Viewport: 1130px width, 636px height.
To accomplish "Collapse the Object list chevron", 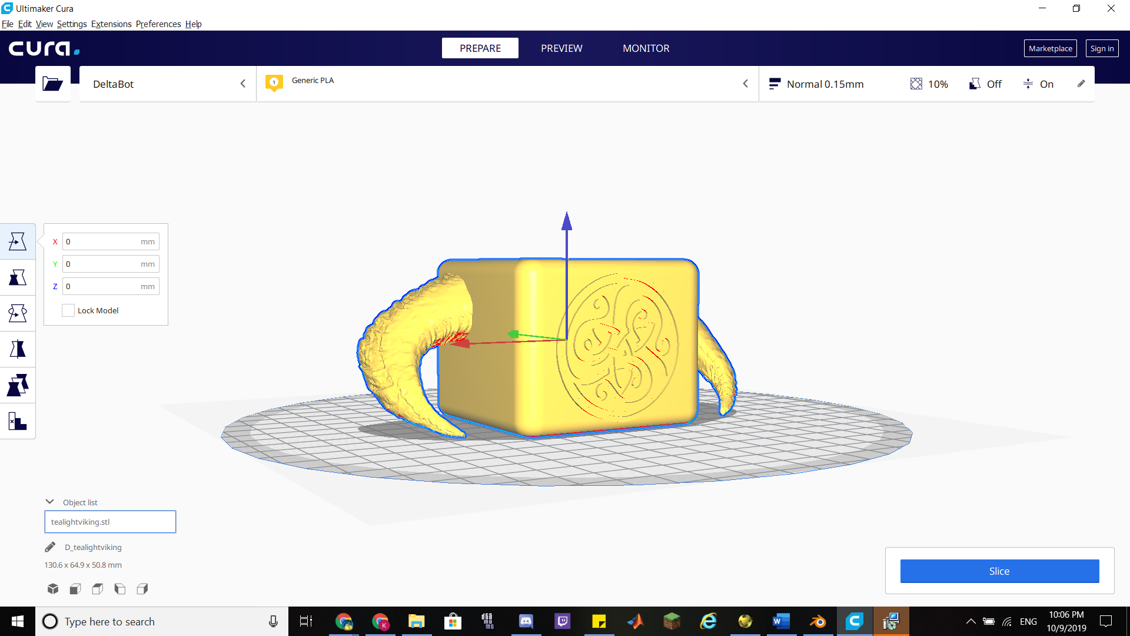I will click(x=50, y=502).
